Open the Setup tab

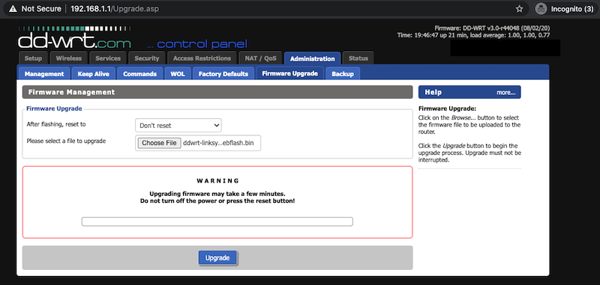point(33,58)
